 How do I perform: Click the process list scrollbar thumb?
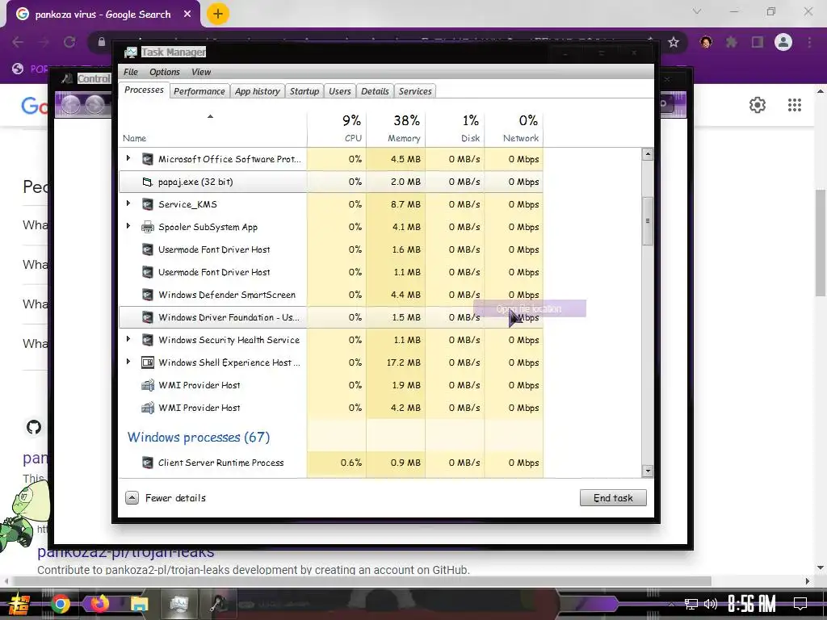coord(648,221)
